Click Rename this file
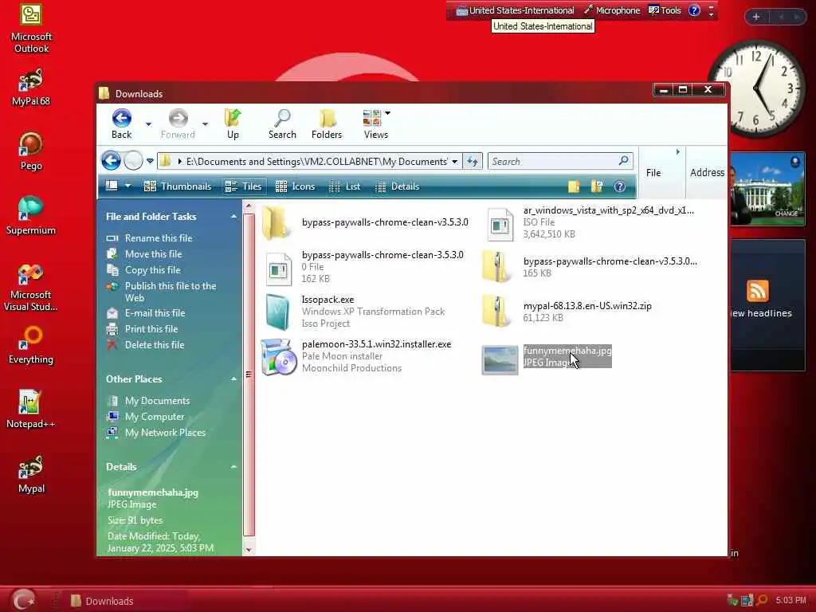The width and height of the screenshot is (816, 612). point(159,237)
